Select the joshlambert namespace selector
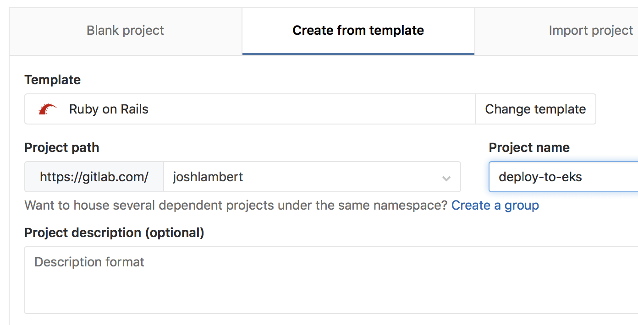638x325 pixels. (312, 177)
